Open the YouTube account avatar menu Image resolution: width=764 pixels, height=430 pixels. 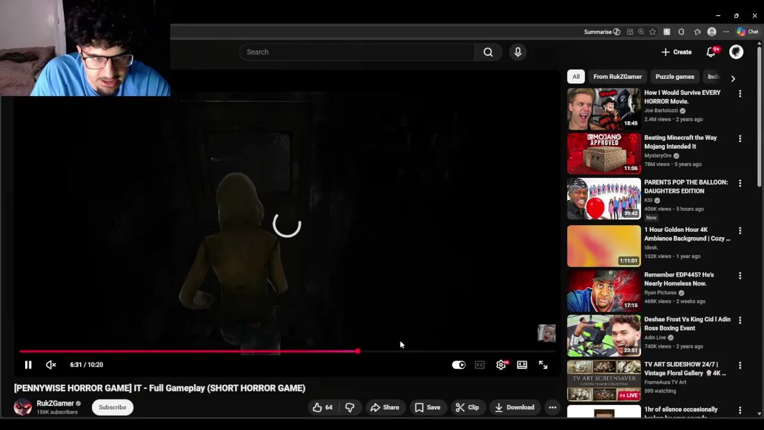point(736,52)
